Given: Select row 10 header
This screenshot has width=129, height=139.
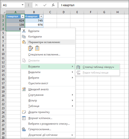Looking at the screenshot, I should click(x=3, y=54).
